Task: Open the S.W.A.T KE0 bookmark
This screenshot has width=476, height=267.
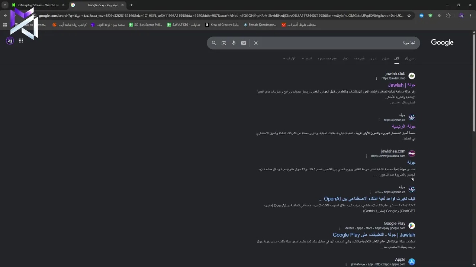Action: pyautogui.click(x=184, y=25)
